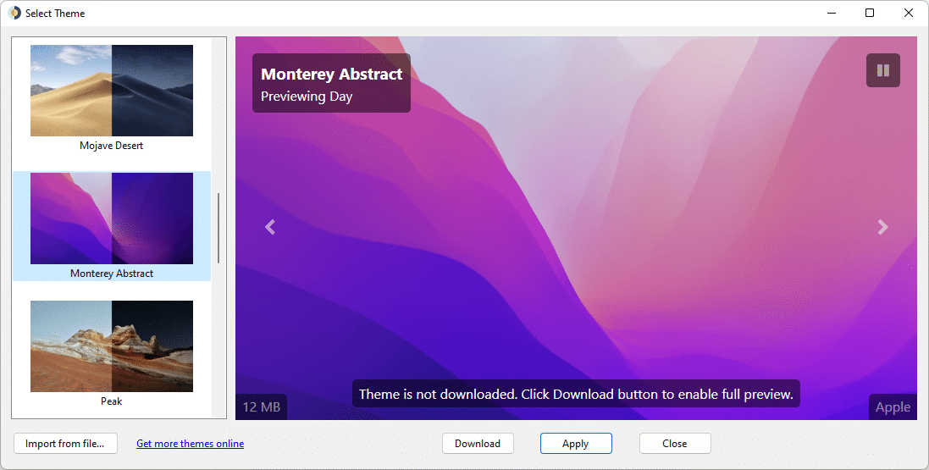Click the theme list scrollbar

click(x=218, y=228)
